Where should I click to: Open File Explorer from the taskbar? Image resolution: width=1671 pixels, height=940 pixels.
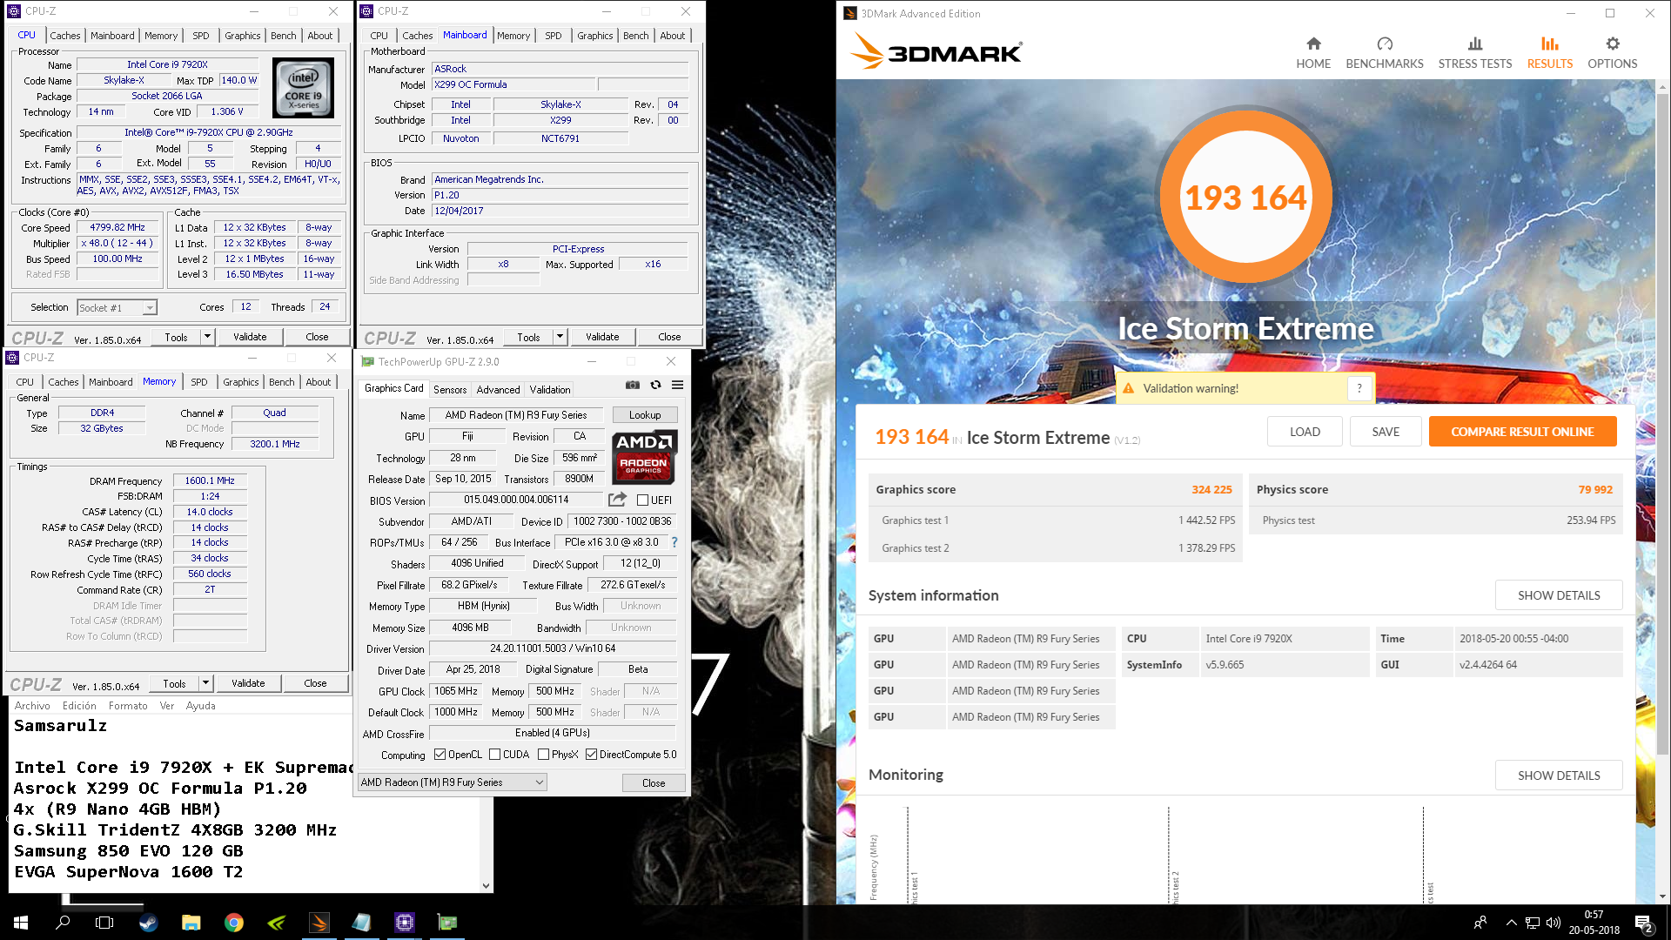pyautogui.click(x=191, y=923)
